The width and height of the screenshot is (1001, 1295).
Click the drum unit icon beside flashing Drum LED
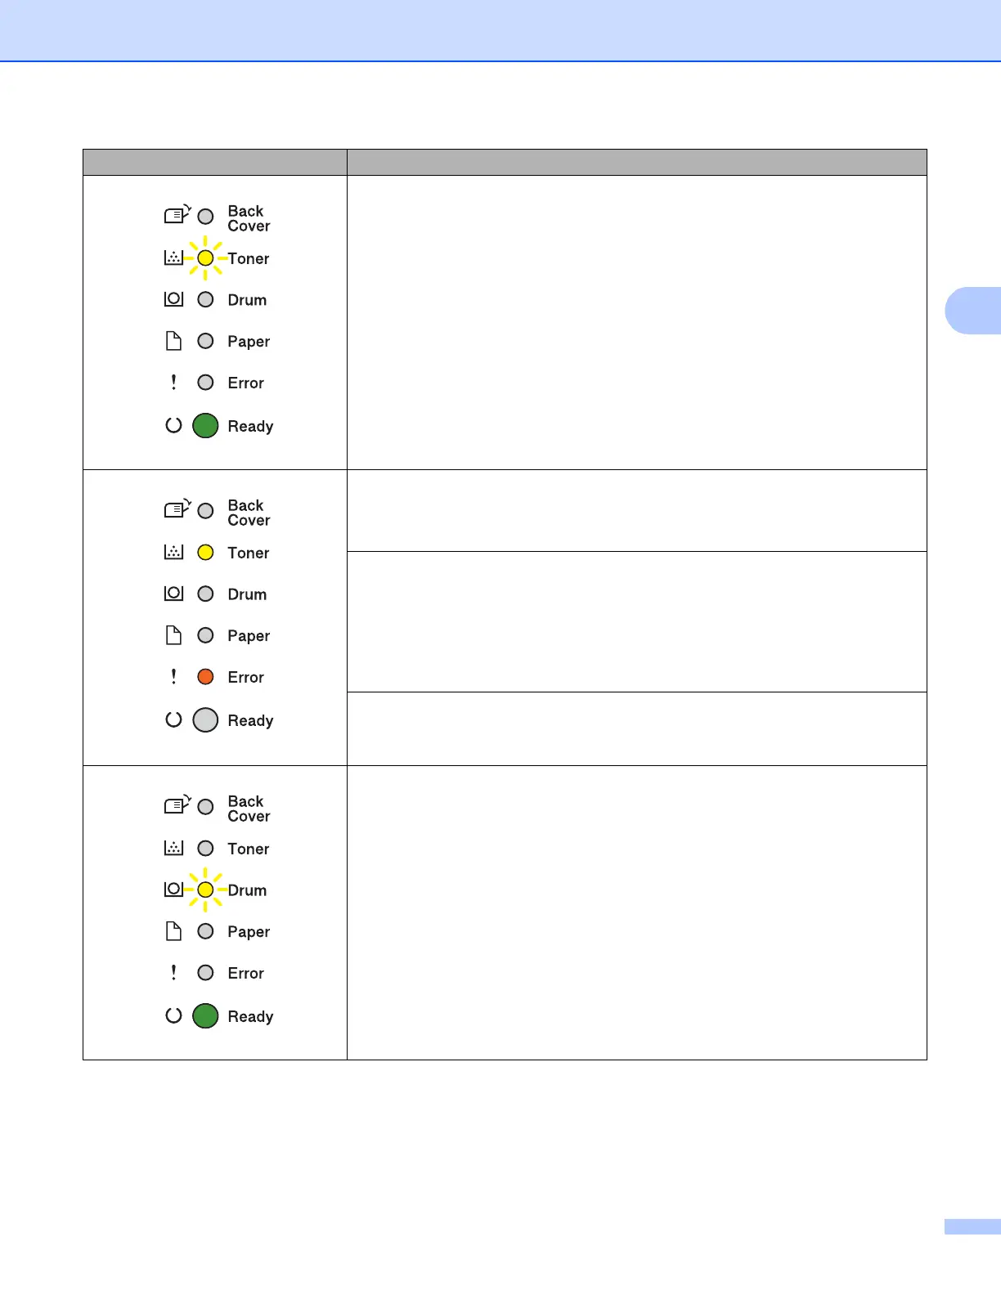(x=173, y=889)
